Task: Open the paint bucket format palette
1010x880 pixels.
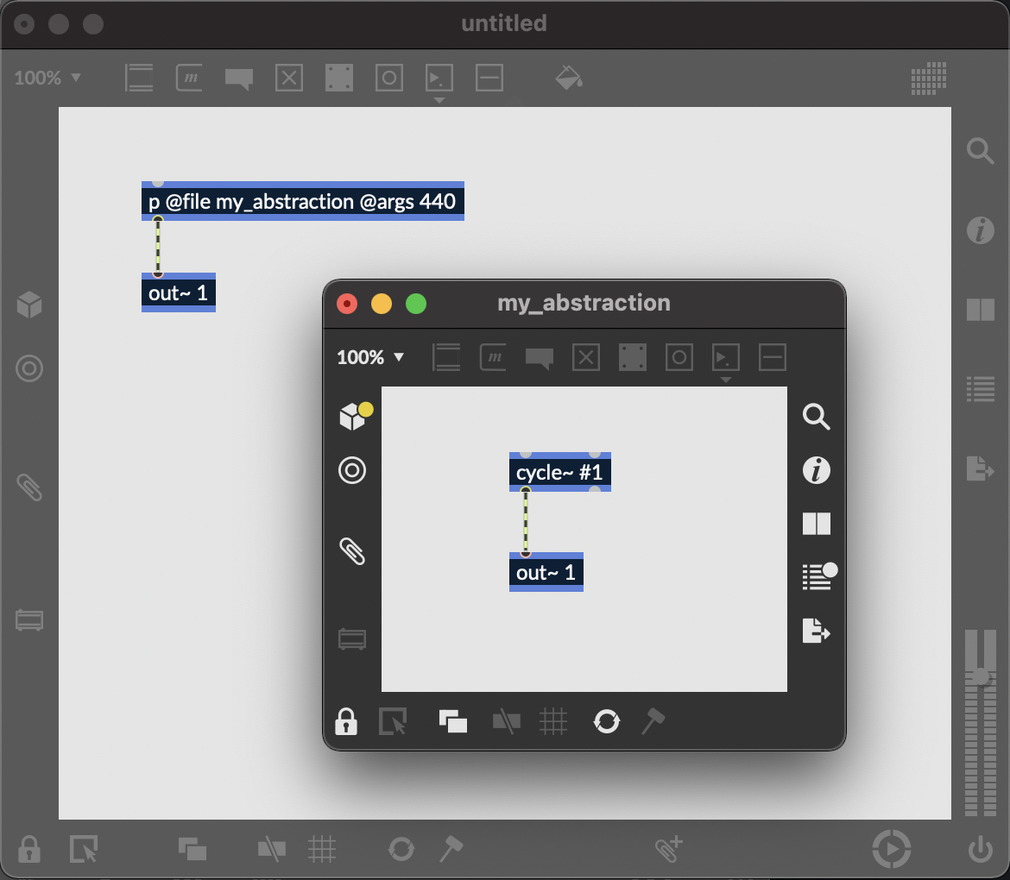Action: [570, 78]
